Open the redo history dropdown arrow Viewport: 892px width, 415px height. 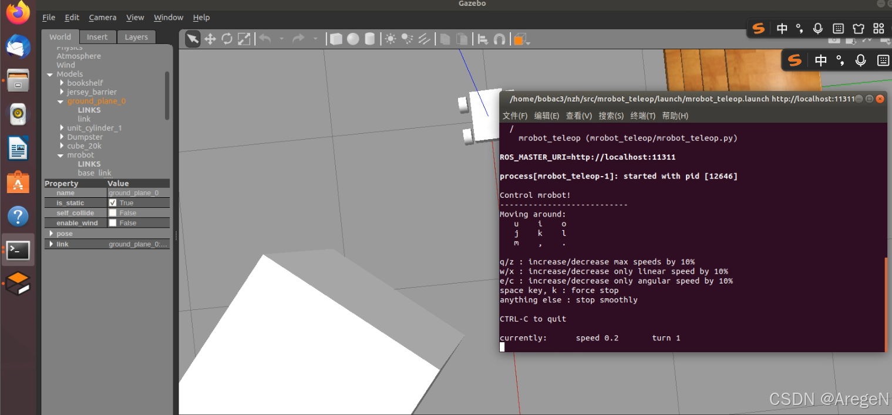point(315,39)
